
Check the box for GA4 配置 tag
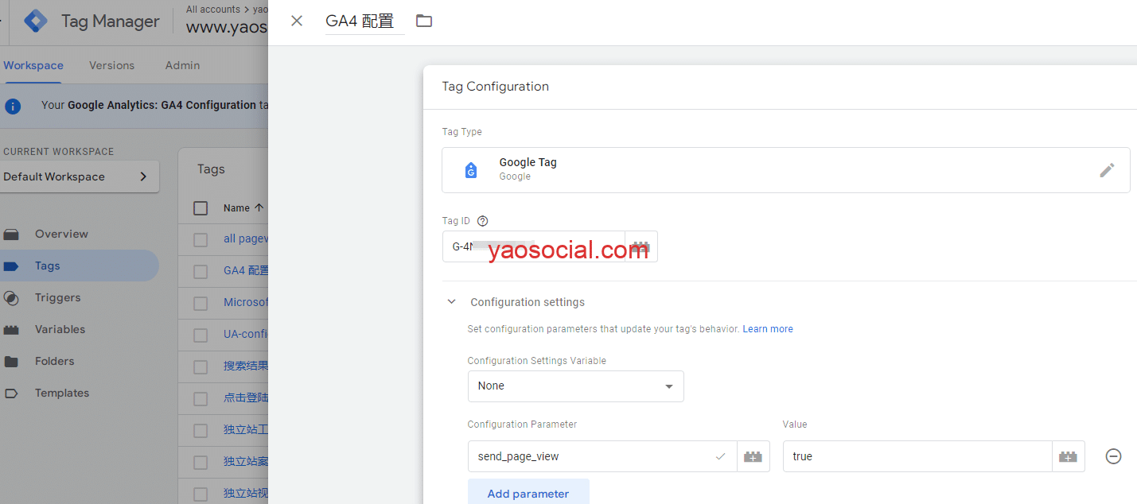pos(201,271)
